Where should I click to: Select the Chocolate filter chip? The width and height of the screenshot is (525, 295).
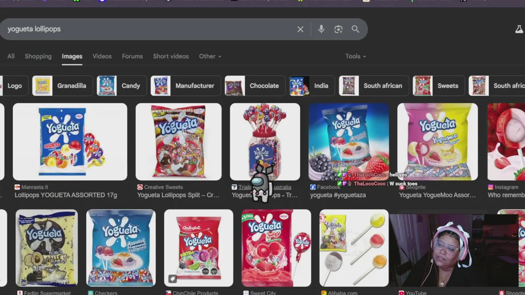tap(255, 86)
